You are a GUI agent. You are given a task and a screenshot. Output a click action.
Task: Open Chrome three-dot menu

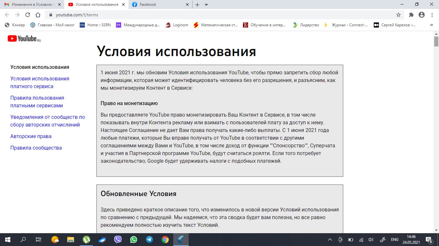(x=432, y=15)
